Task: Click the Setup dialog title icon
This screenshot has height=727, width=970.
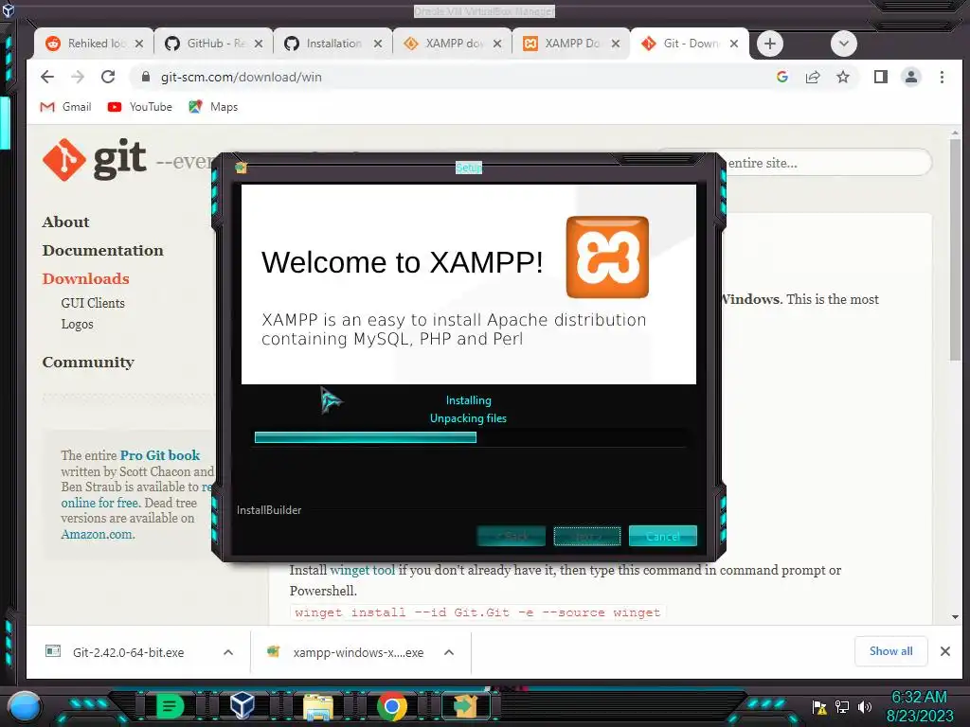Action: point(242,168)
